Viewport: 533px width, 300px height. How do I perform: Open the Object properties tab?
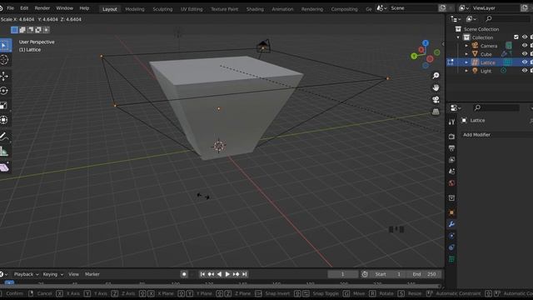point(451,212)
